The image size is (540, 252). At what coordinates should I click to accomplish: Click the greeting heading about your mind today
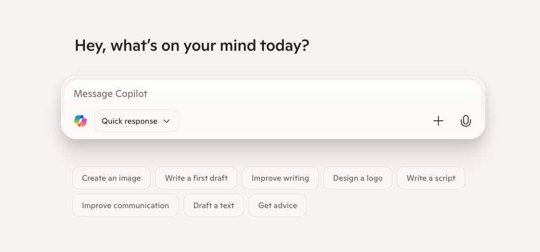tap(192, 46)
